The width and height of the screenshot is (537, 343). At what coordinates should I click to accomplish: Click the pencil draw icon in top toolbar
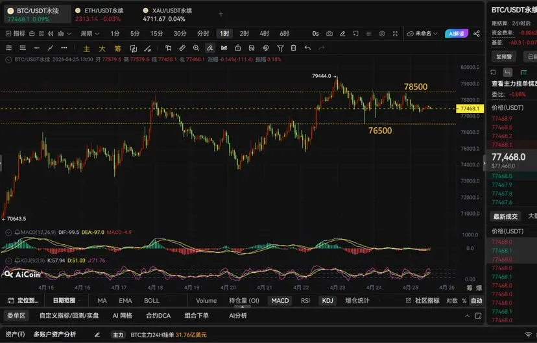pos(342,34)
